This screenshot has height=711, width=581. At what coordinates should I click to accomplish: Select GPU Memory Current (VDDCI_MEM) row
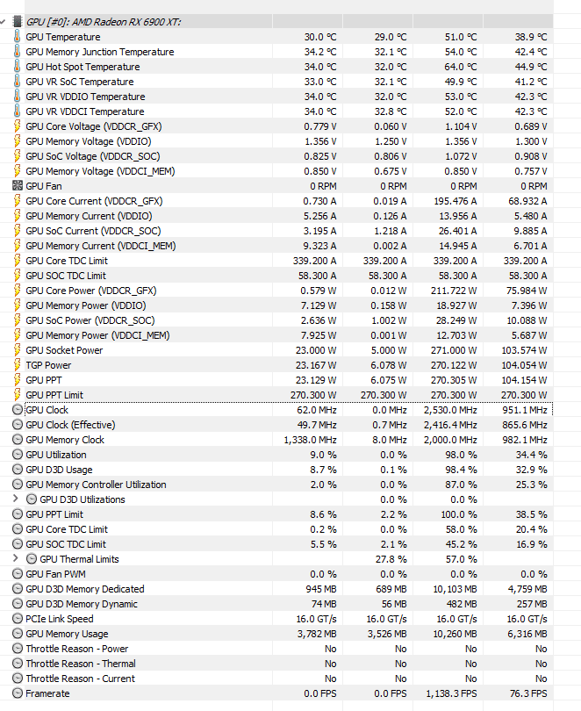(x=276, y=246)
